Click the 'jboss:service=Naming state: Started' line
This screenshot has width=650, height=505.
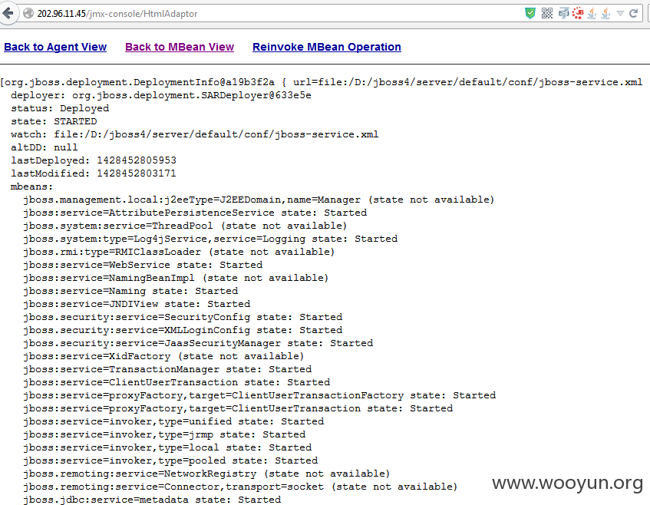click(130, 291)
